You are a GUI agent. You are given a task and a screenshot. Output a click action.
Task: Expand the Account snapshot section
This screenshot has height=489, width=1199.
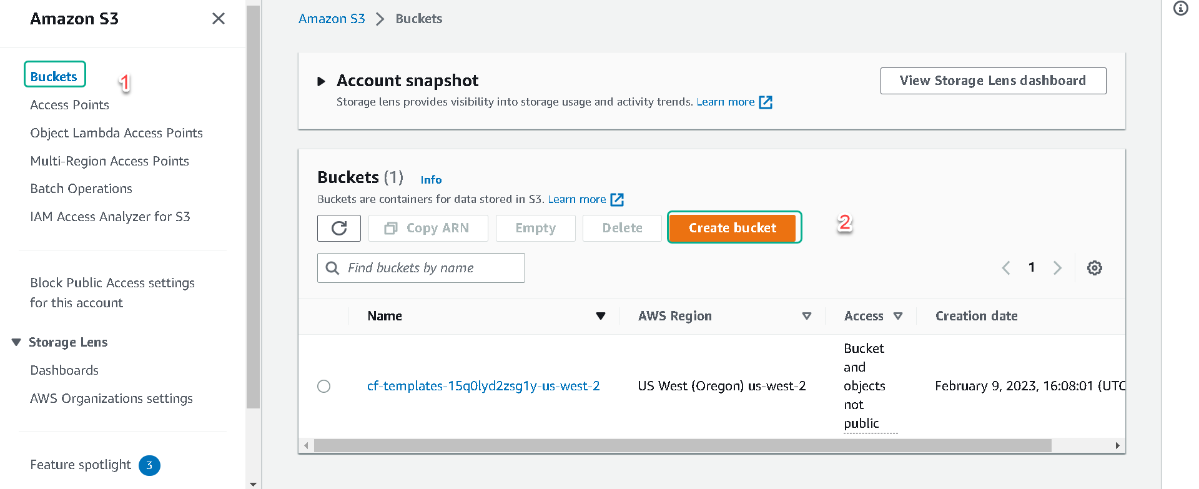(321, 81)
